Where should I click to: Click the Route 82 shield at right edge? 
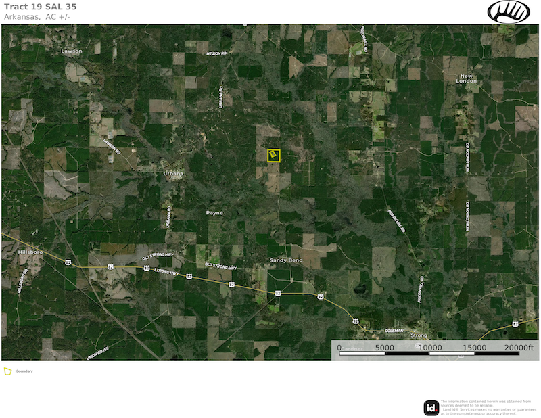(x=515, y=325)
